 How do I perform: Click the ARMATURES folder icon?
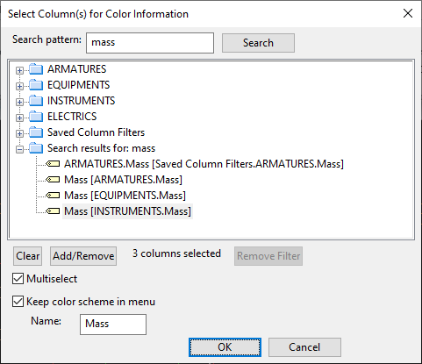[36, 69]
